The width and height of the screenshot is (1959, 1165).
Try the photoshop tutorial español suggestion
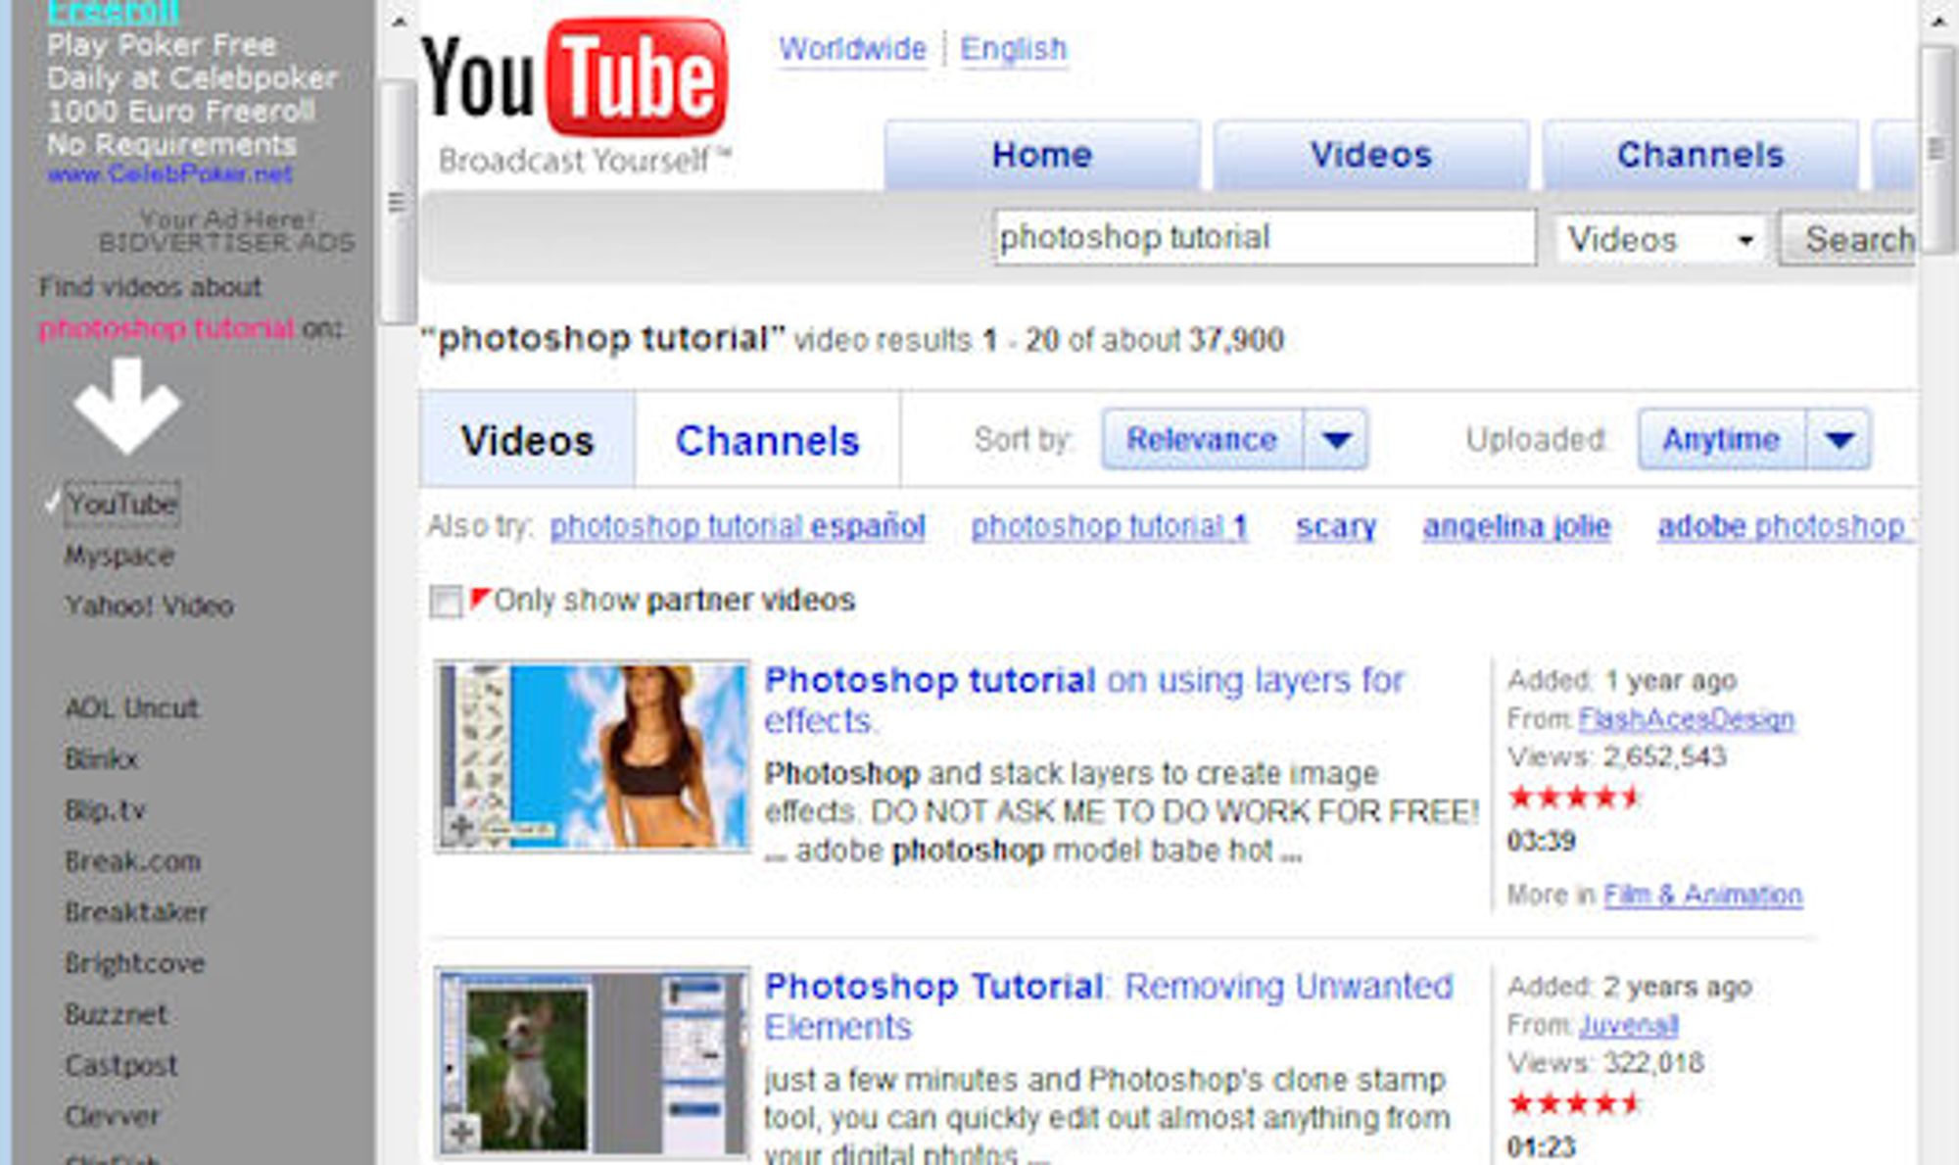[738, 527]
